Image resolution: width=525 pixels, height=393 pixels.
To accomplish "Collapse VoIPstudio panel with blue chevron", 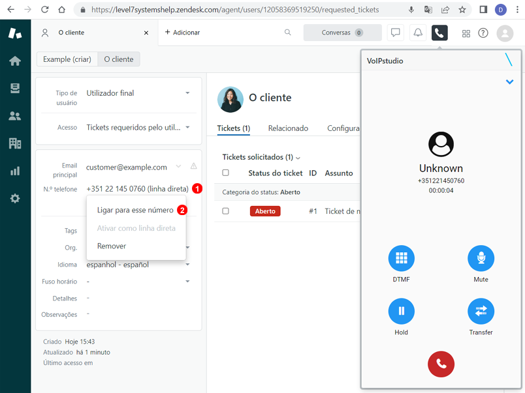I will [511, 81].
